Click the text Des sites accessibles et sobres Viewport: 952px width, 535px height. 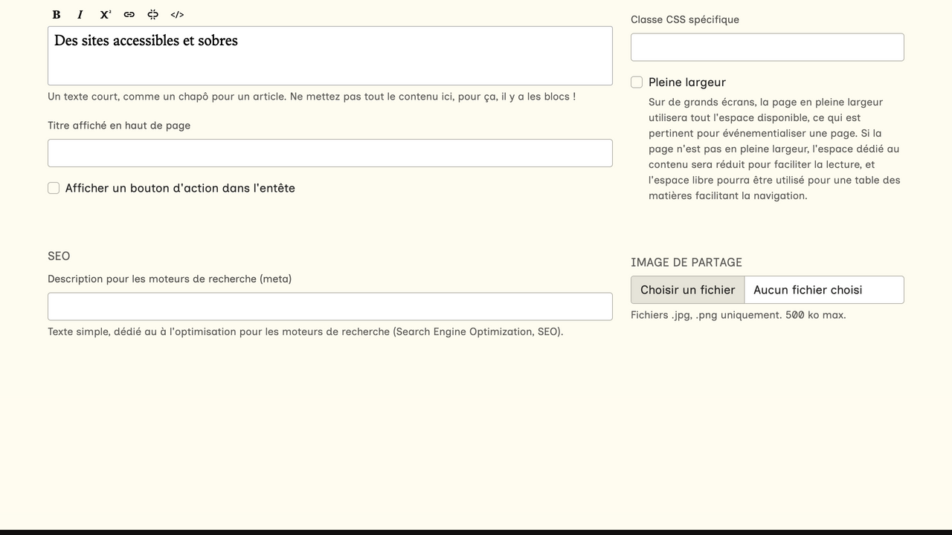[146, 41]
